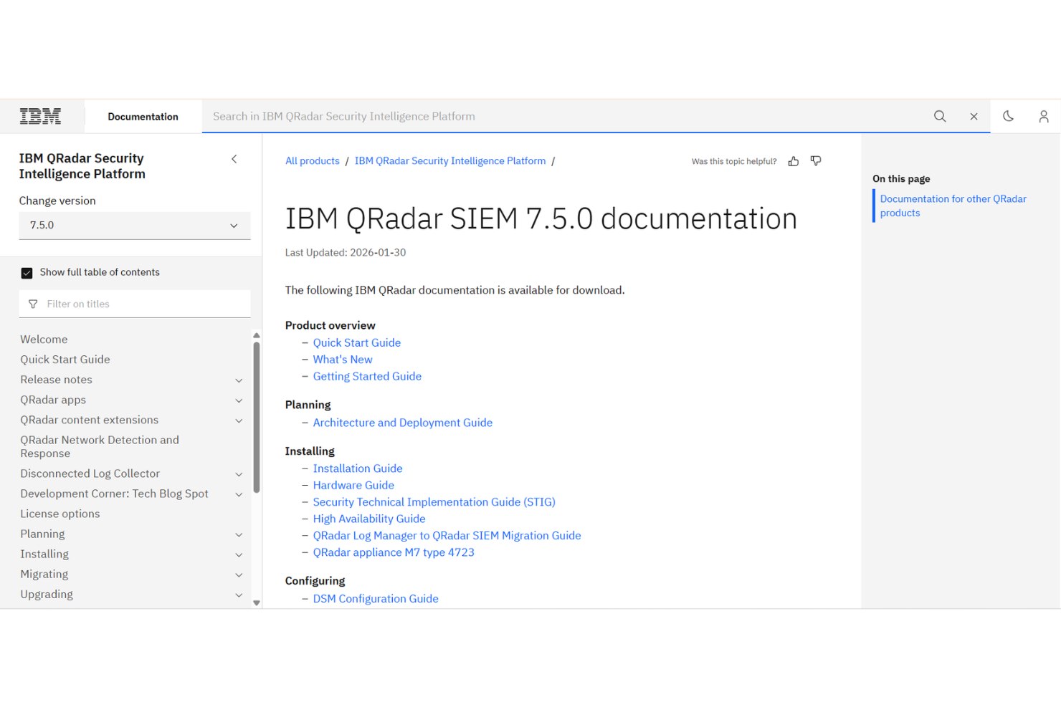Expand Release notes chevron
This screenshot has width=1061, height=707.
(x=239, y=380)
